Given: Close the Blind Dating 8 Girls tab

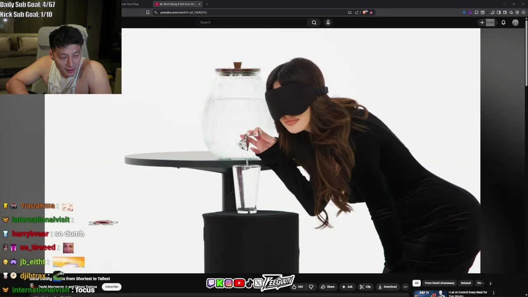Looking at the screenshot, I should (x=199, y=4).
